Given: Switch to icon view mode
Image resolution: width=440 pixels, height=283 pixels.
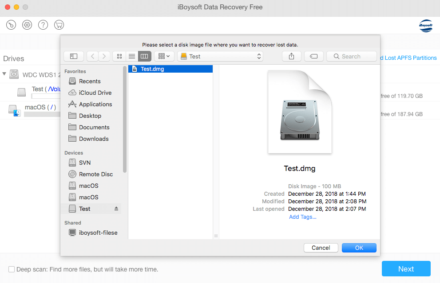Looking at the screenshot, I should click(x=119, y=56).
